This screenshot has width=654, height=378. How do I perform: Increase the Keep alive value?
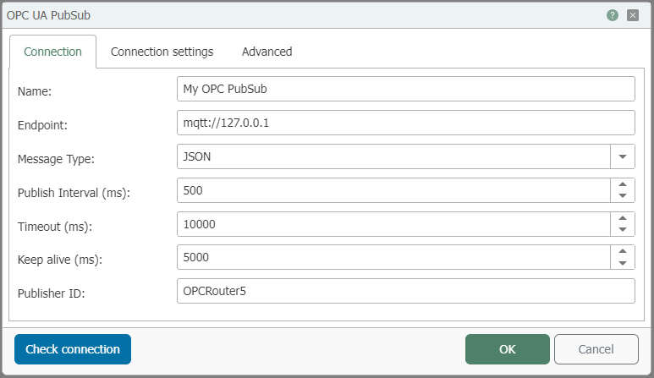point(623,251)
